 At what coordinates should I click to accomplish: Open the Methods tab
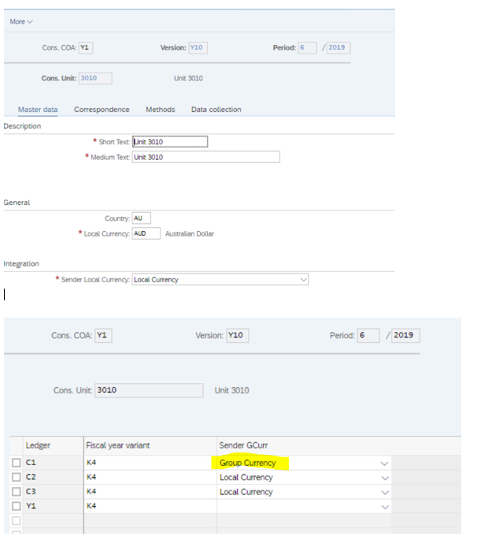161,110
